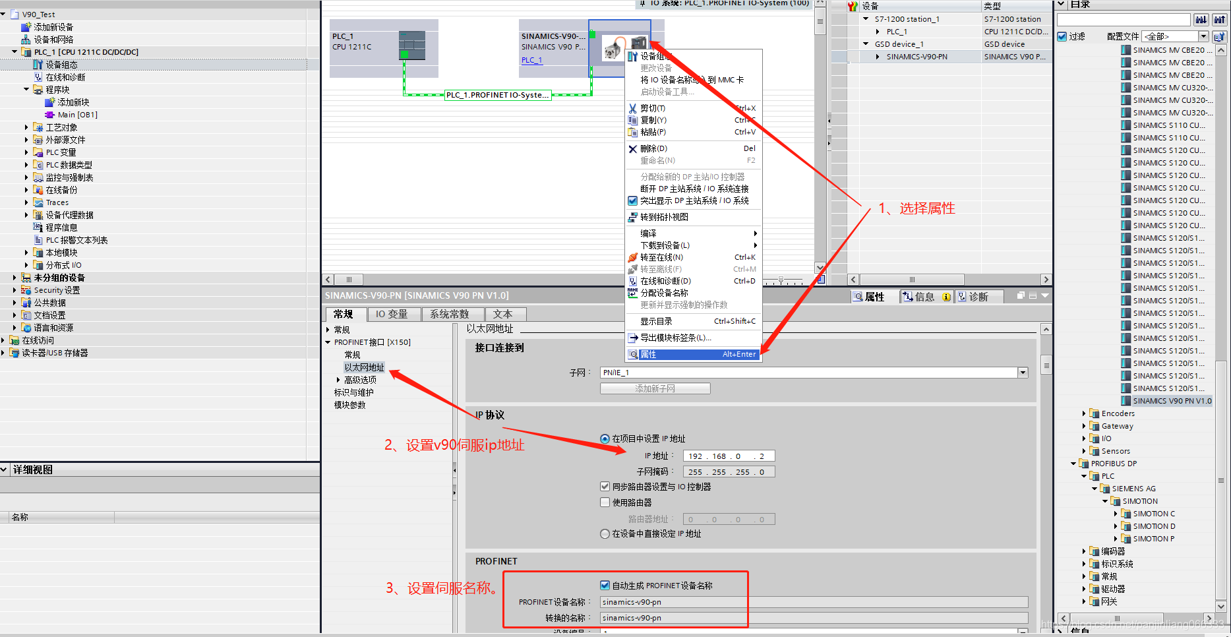The image size is (1231, 637).
Task: Select 复制 copy icon in context menu
Action: [x=633, y=120]
